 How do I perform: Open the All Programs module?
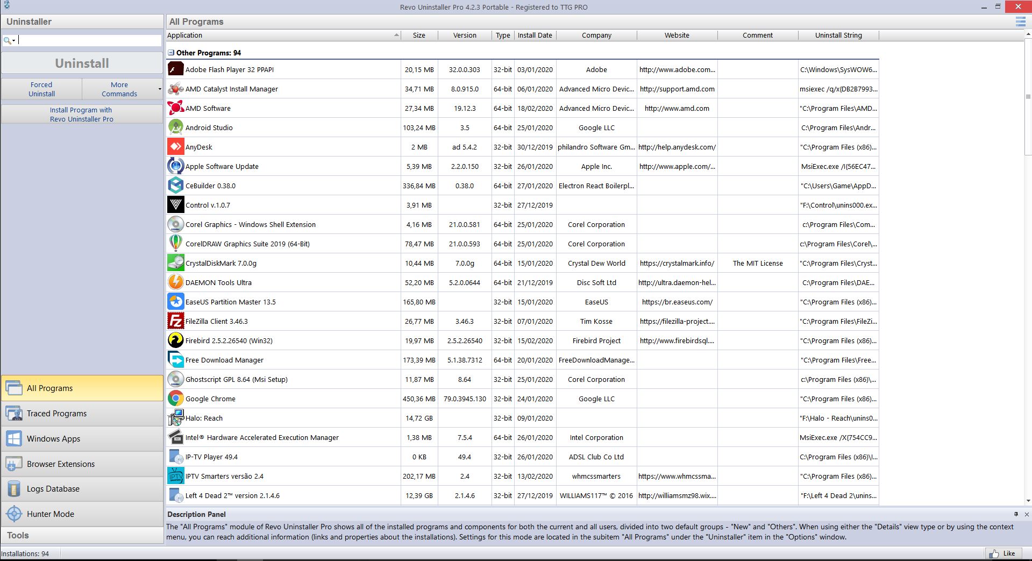pyautogui.click(x=82, y=388)
